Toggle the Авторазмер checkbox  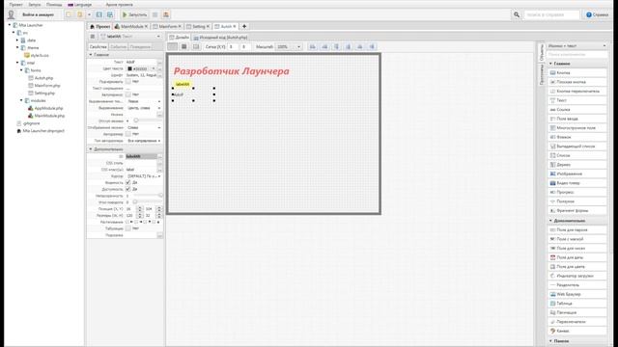[128, 134]
